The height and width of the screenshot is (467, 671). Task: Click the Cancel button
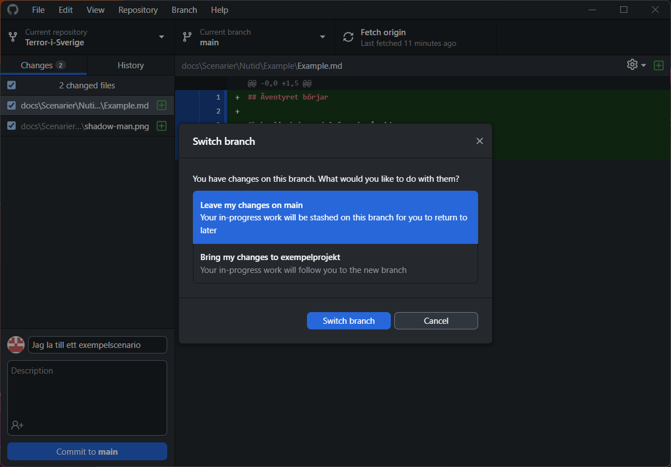coord(436,320)
